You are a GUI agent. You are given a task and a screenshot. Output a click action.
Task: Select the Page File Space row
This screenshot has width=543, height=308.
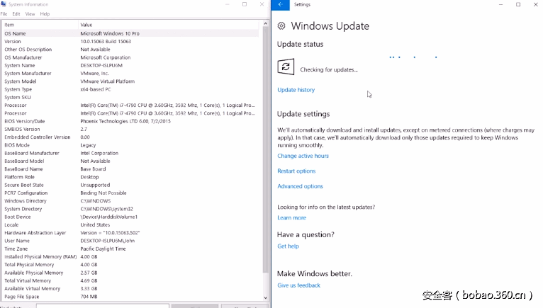pyautogui.click(x=131, y=296)
